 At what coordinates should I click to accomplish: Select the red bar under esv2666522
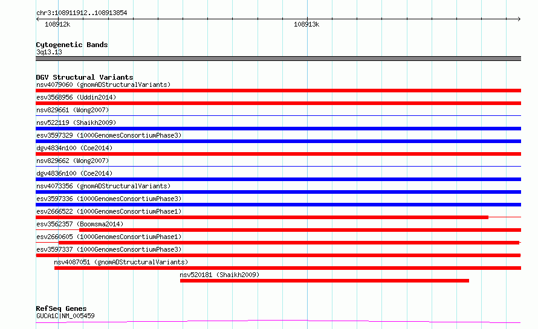point(262,217)
